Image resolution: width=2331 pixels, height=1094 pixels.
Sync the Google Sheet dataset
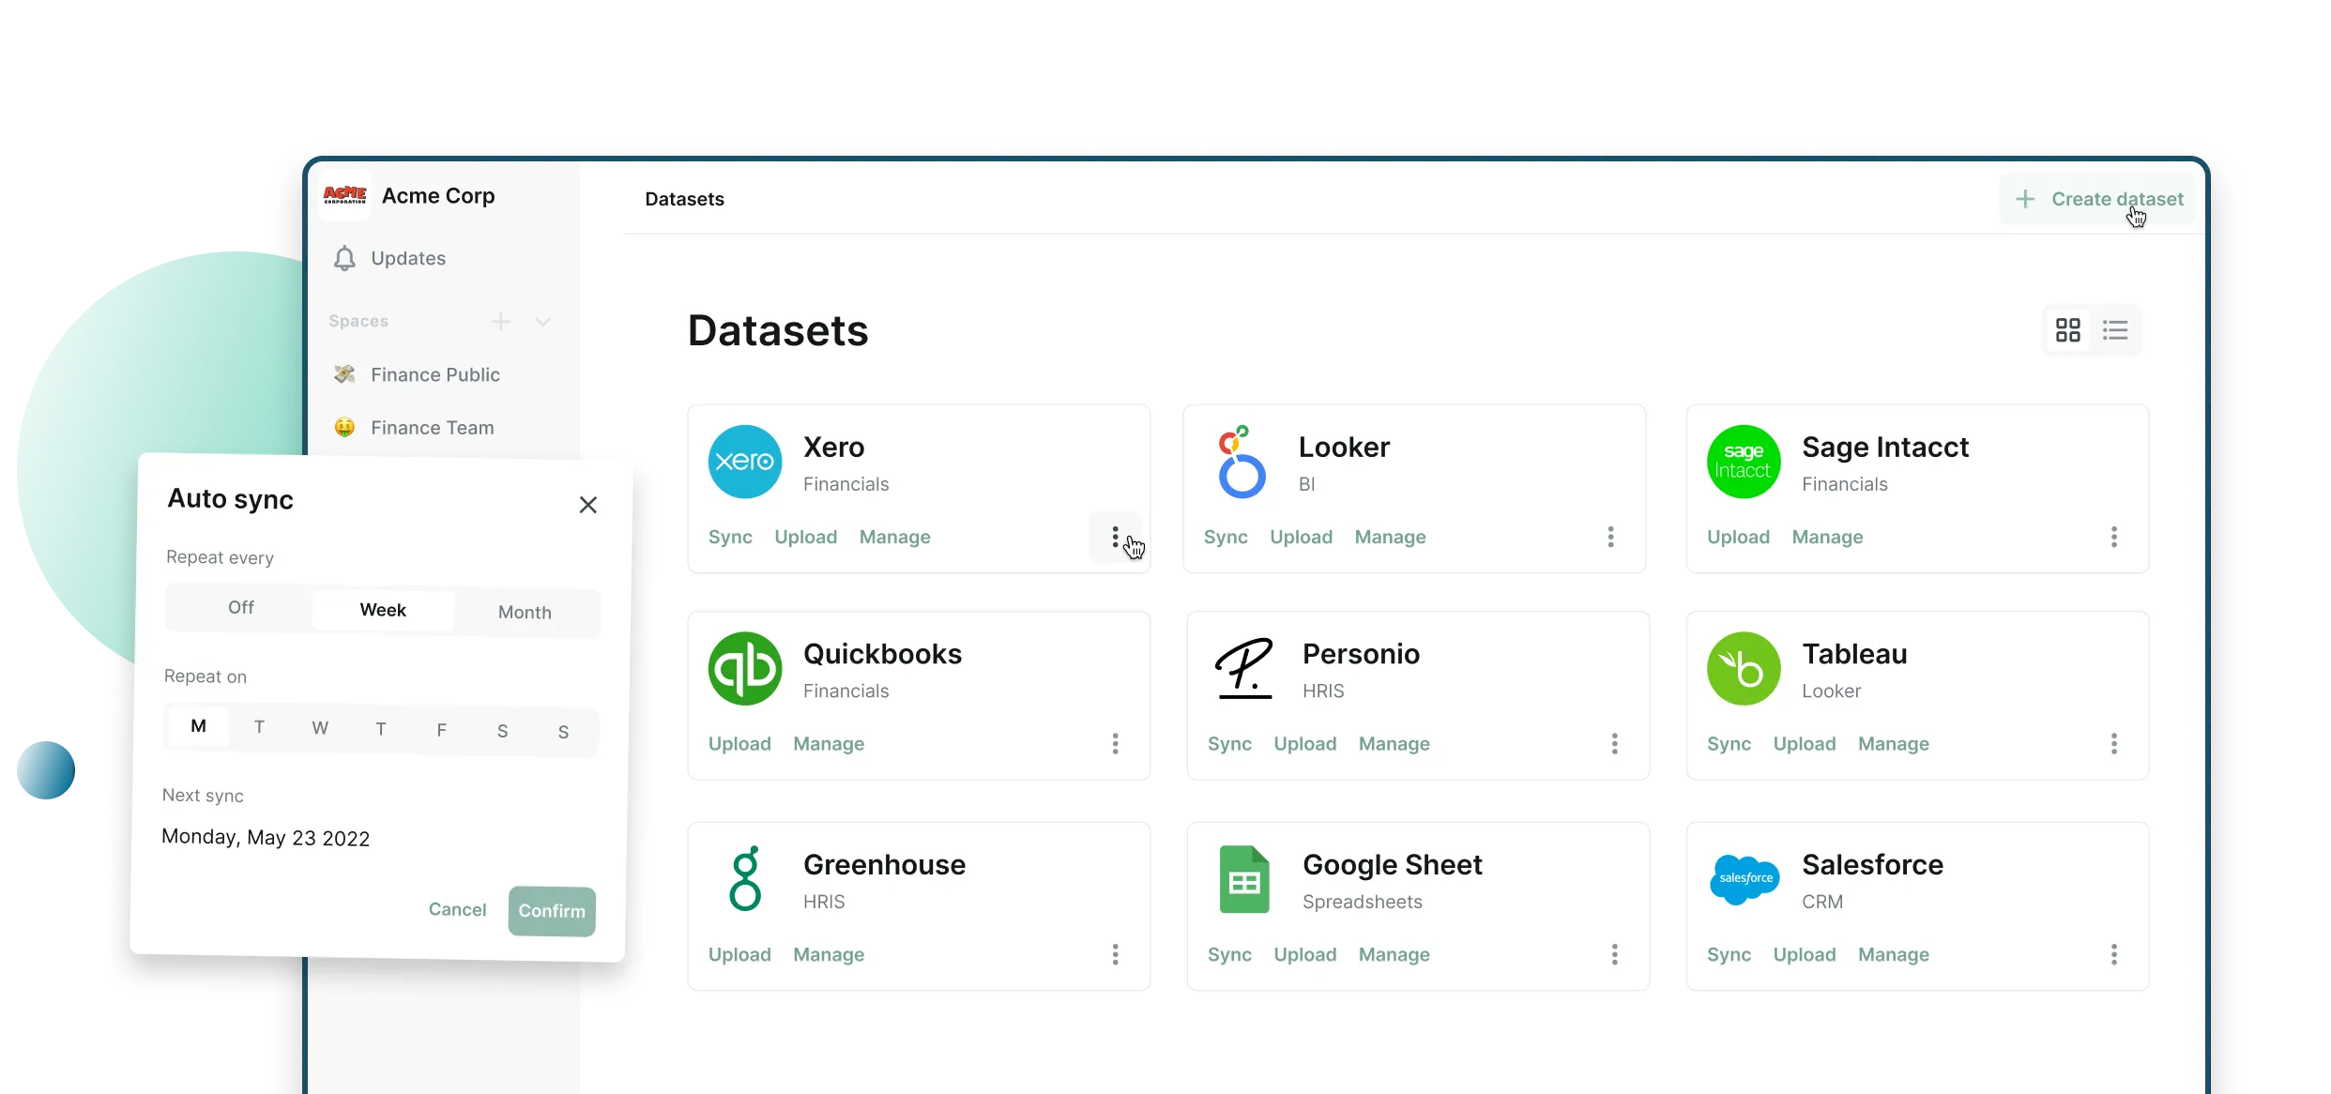(1229, 954)
